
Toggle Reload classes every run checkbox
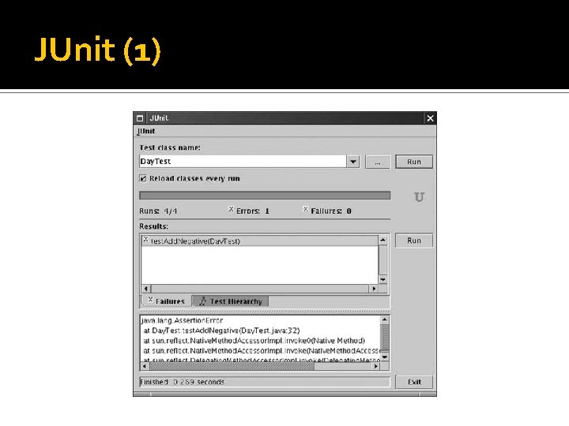point(143,178)
